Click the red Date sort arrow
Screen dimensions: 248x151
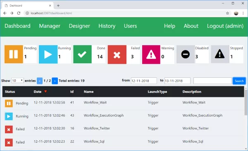coord(45,91)
